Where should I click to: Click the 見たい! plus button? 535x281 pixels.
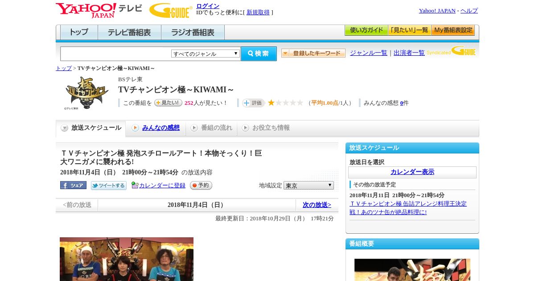[x=168, y=103]
